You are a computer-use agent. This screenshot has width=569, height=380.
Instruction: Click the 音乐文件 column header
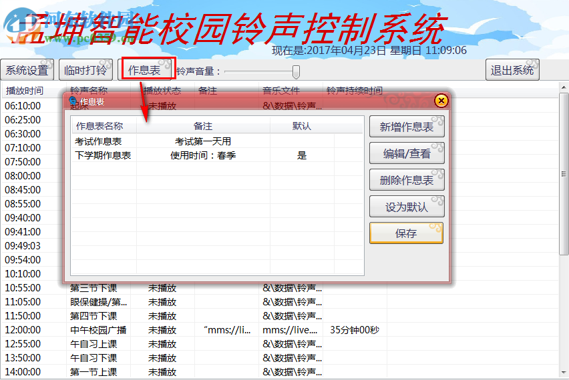point(291,91)
